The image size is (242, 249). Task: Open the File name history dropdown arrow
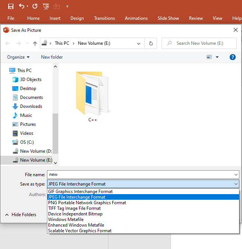point(236,175)
